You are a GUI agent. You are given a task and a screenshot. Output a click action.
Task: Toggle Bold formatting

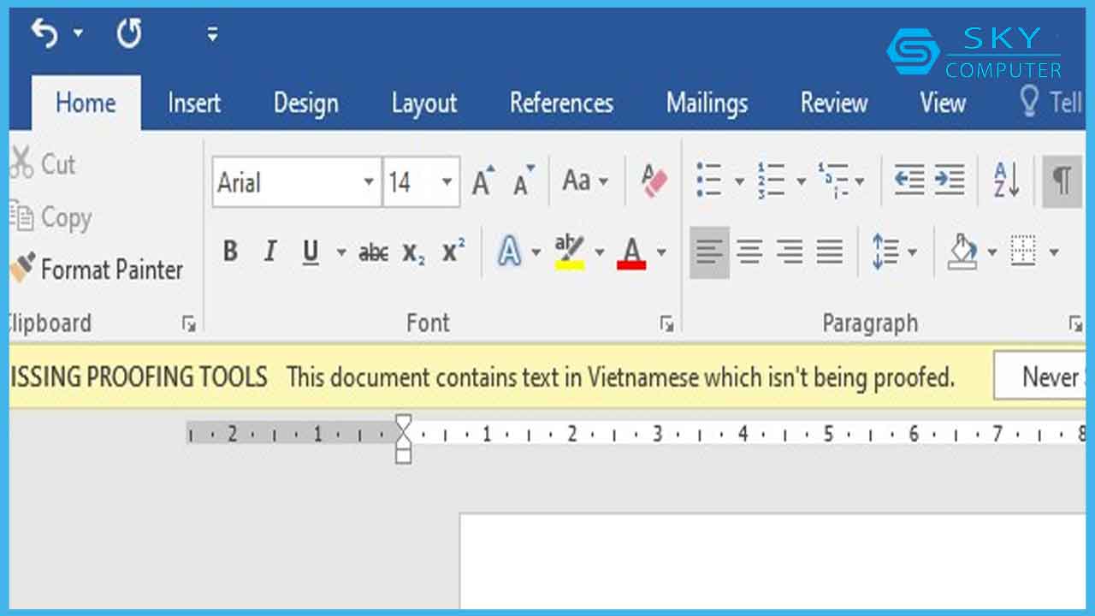(x=230, y=252)
